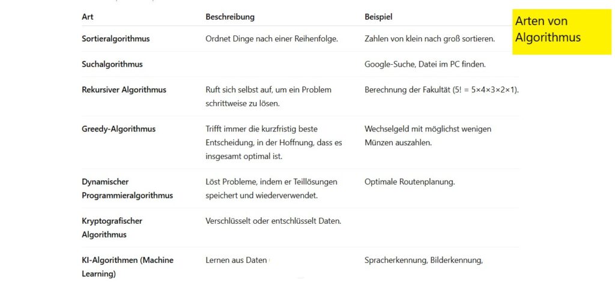
Task: Select 'KI-Algorithmen (Machine Learning)' label
Action: [x=127, y=267]
